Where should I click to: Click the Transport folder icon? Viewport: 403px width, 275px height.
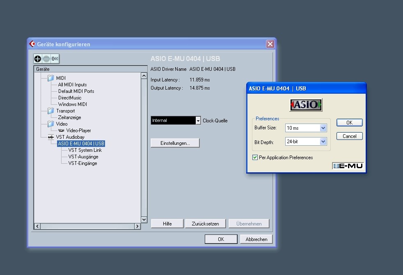click(x=50, y=111)
